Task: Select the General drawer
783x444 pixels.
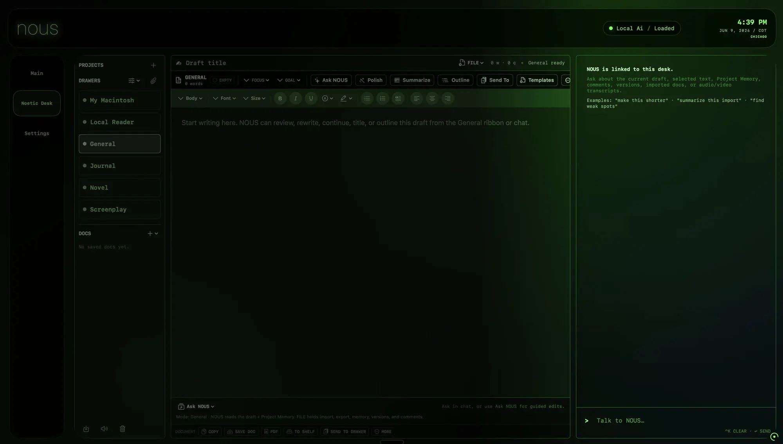Action: (x=120, y=144)
